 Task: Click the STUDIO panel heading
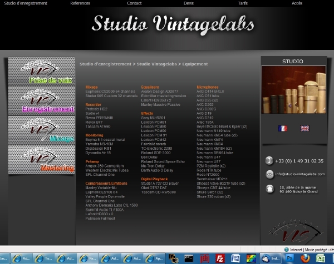click(293, 62)
